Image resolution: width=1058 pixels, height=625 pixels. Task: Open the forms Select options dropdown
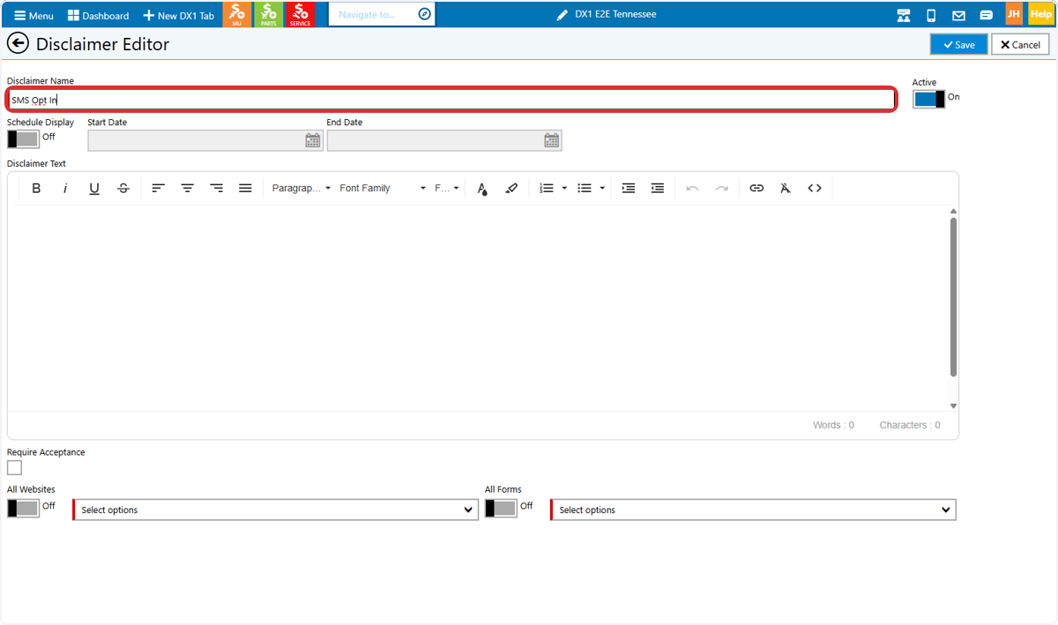coord(754,510)
